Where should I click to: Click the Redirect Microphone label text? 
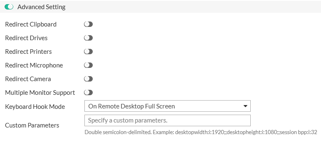point(34,65)
